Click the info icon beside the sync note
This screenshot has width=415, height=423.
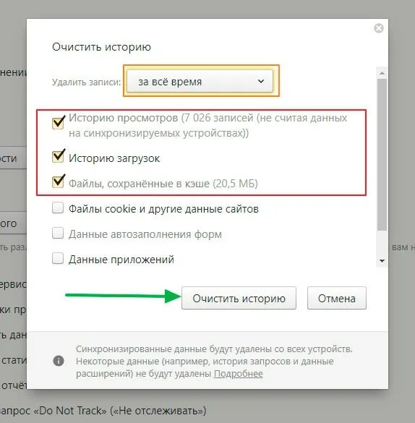59,361
